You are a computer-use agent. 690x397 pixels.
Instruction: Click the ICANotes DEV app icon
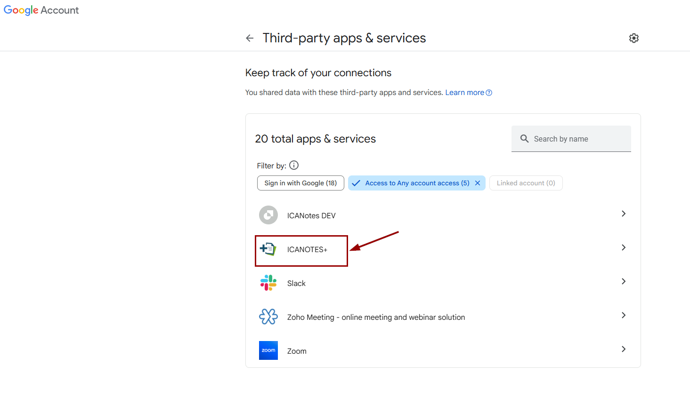[268, 215]
